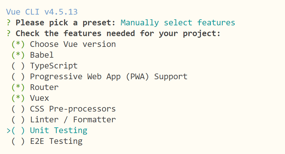The image size is (285, 154).
Task: Uncheck the Router feature checkbox
Action: tap(18, 87)
